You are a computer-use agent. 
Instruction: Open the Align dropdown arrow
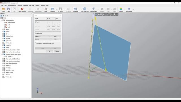49,10
